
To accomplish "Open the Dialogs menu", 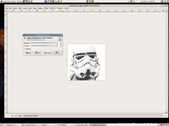I will pos(40,8).
